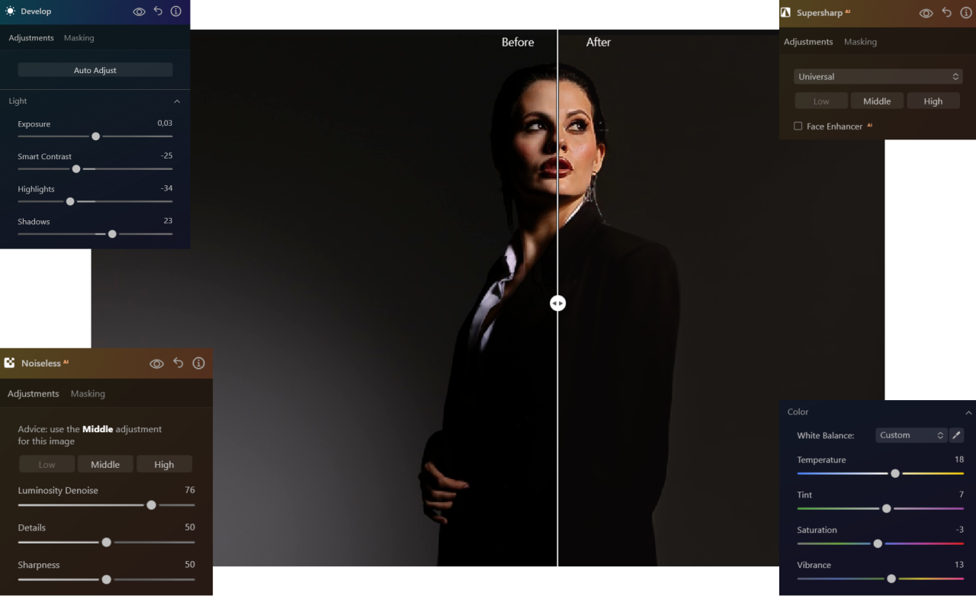Reset the Develop panel with undo arrow

click(x=158, y=11)
